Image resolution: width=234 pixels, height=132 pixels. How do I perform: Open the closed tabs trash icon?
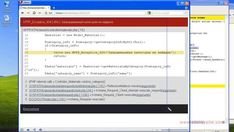coord(186,8)
